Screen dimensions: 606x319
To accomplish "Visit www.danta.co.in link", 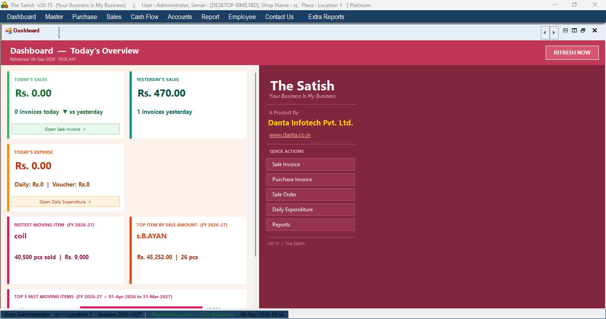I will (x=290, y=135).
